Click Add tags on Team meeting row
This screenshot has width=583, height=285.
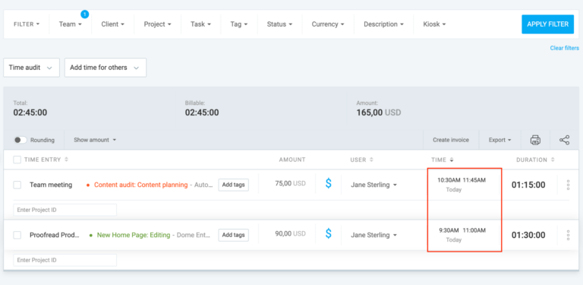coord(234,185)
